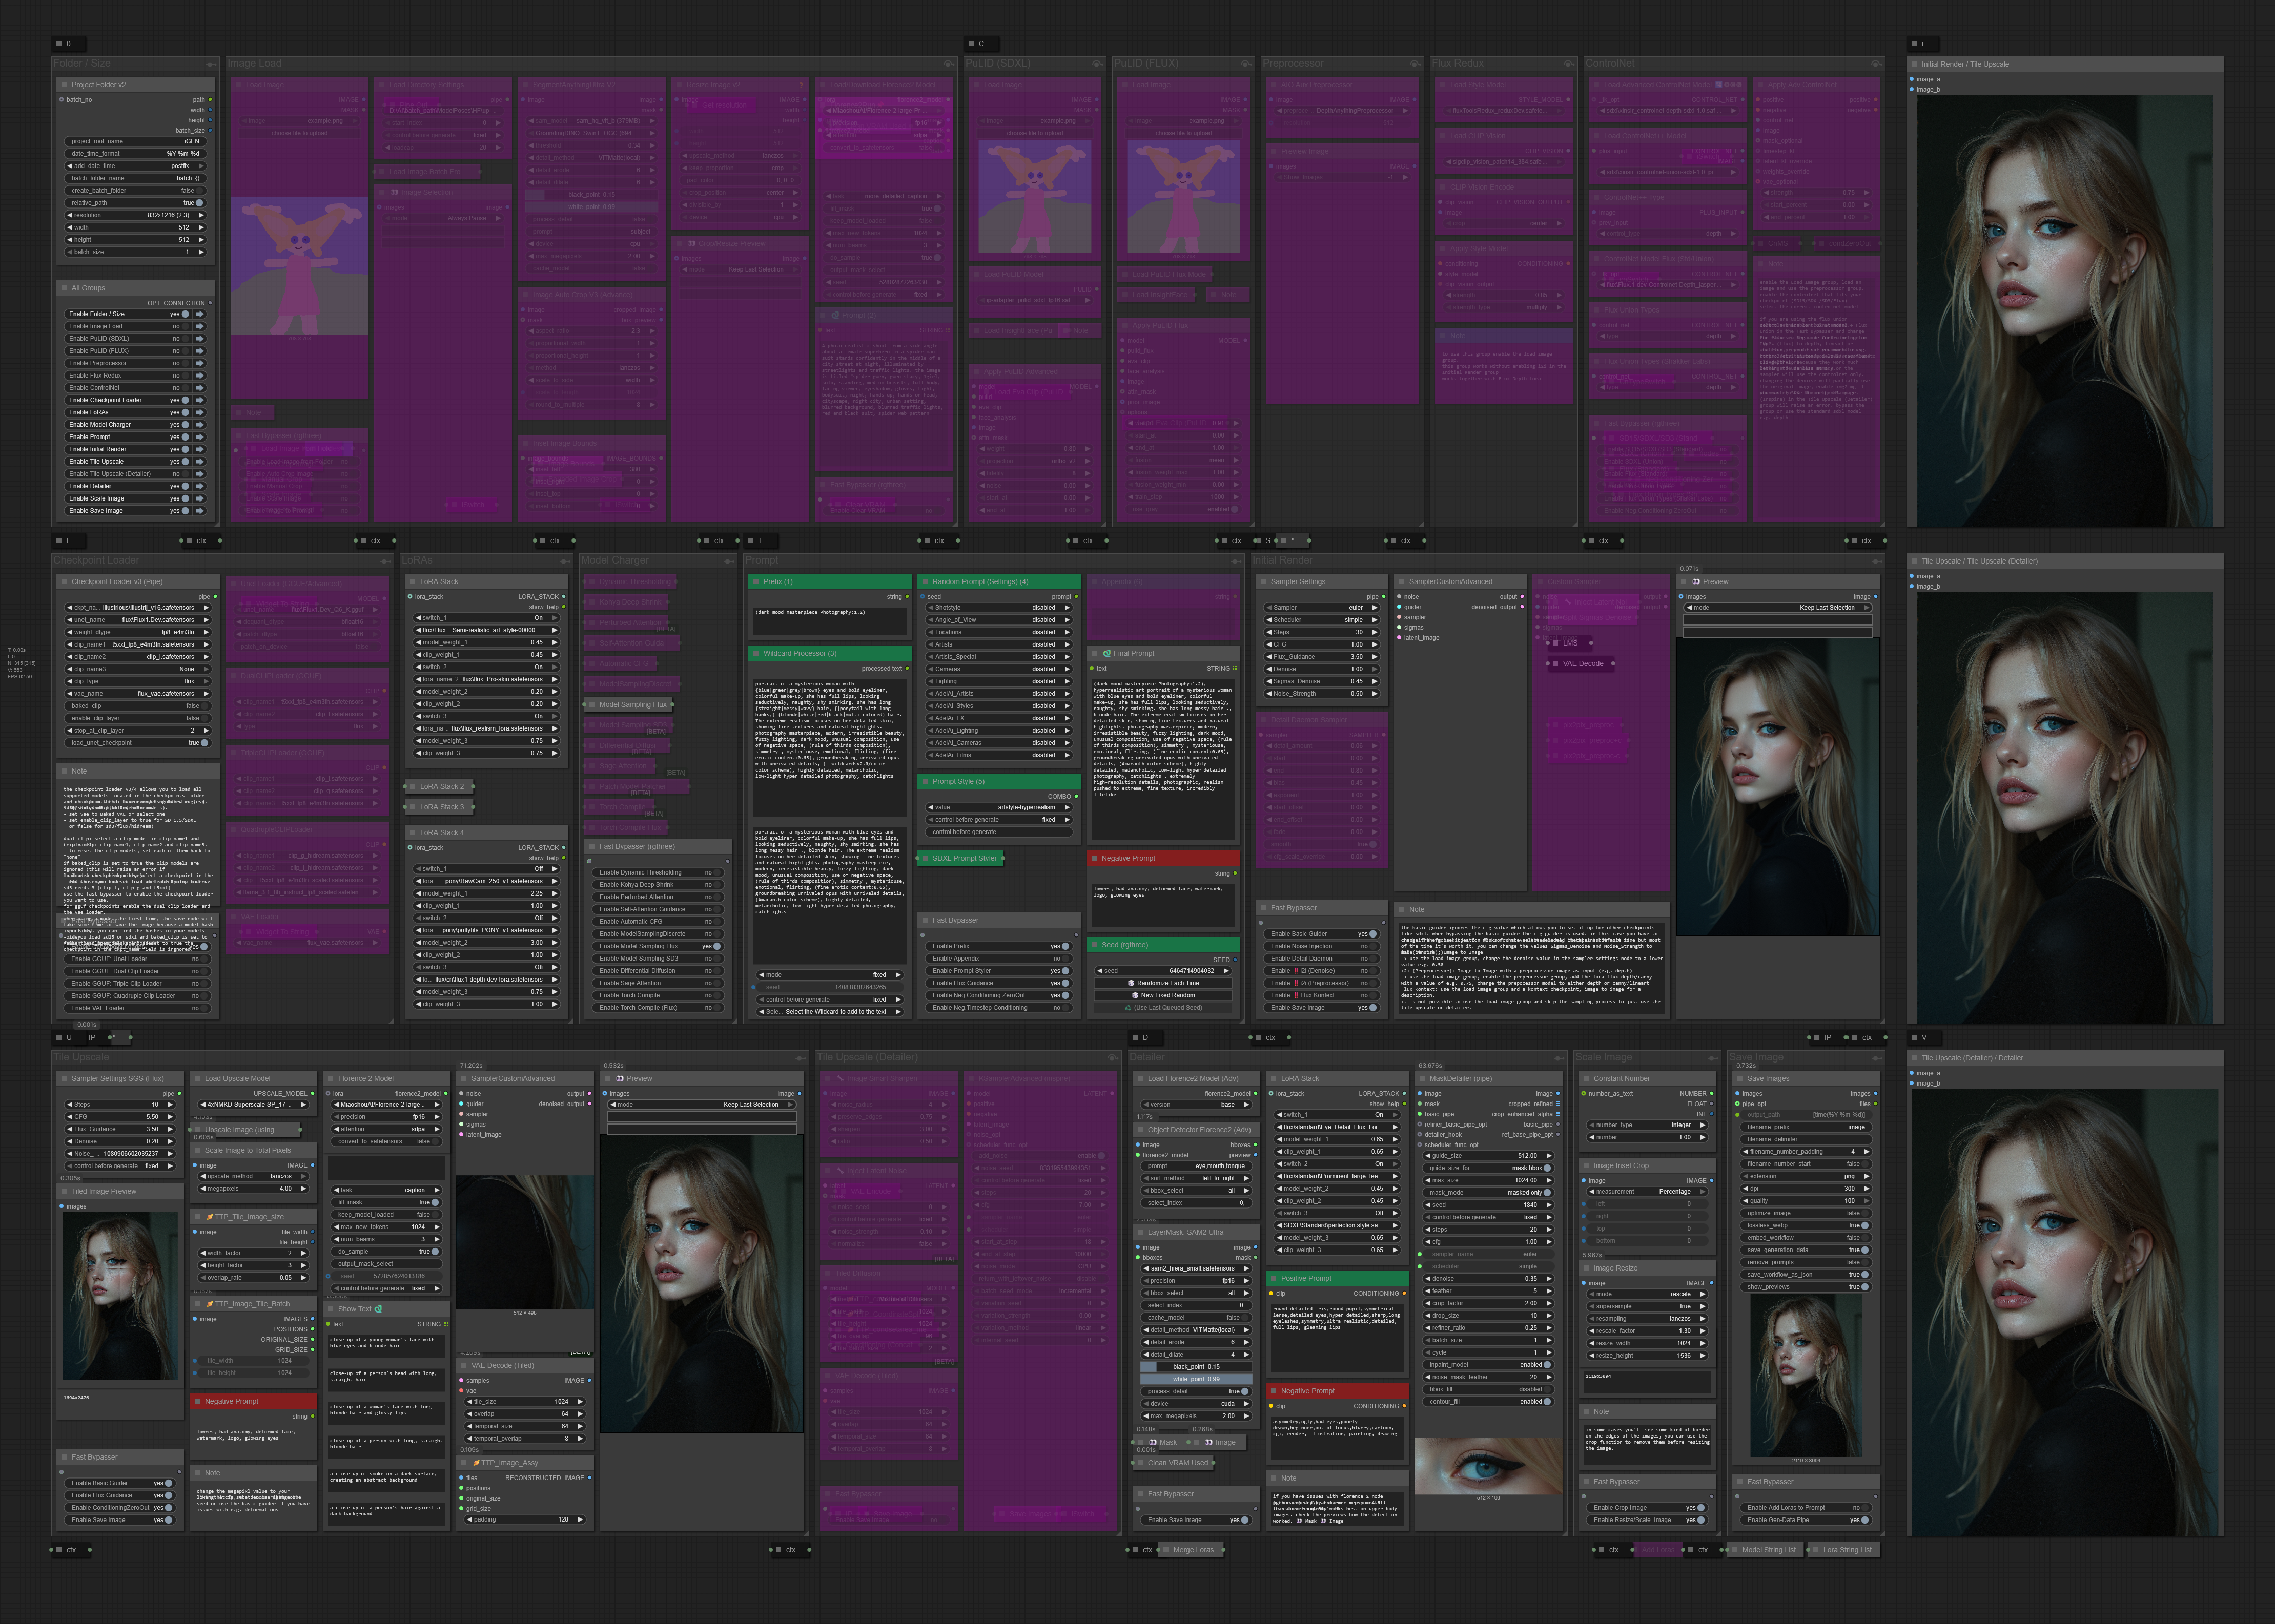Screen dimensions: 2275x1624
Task: Open Scheduler simple dropdown in Sampler Settings
Action: pos(1322,620)
